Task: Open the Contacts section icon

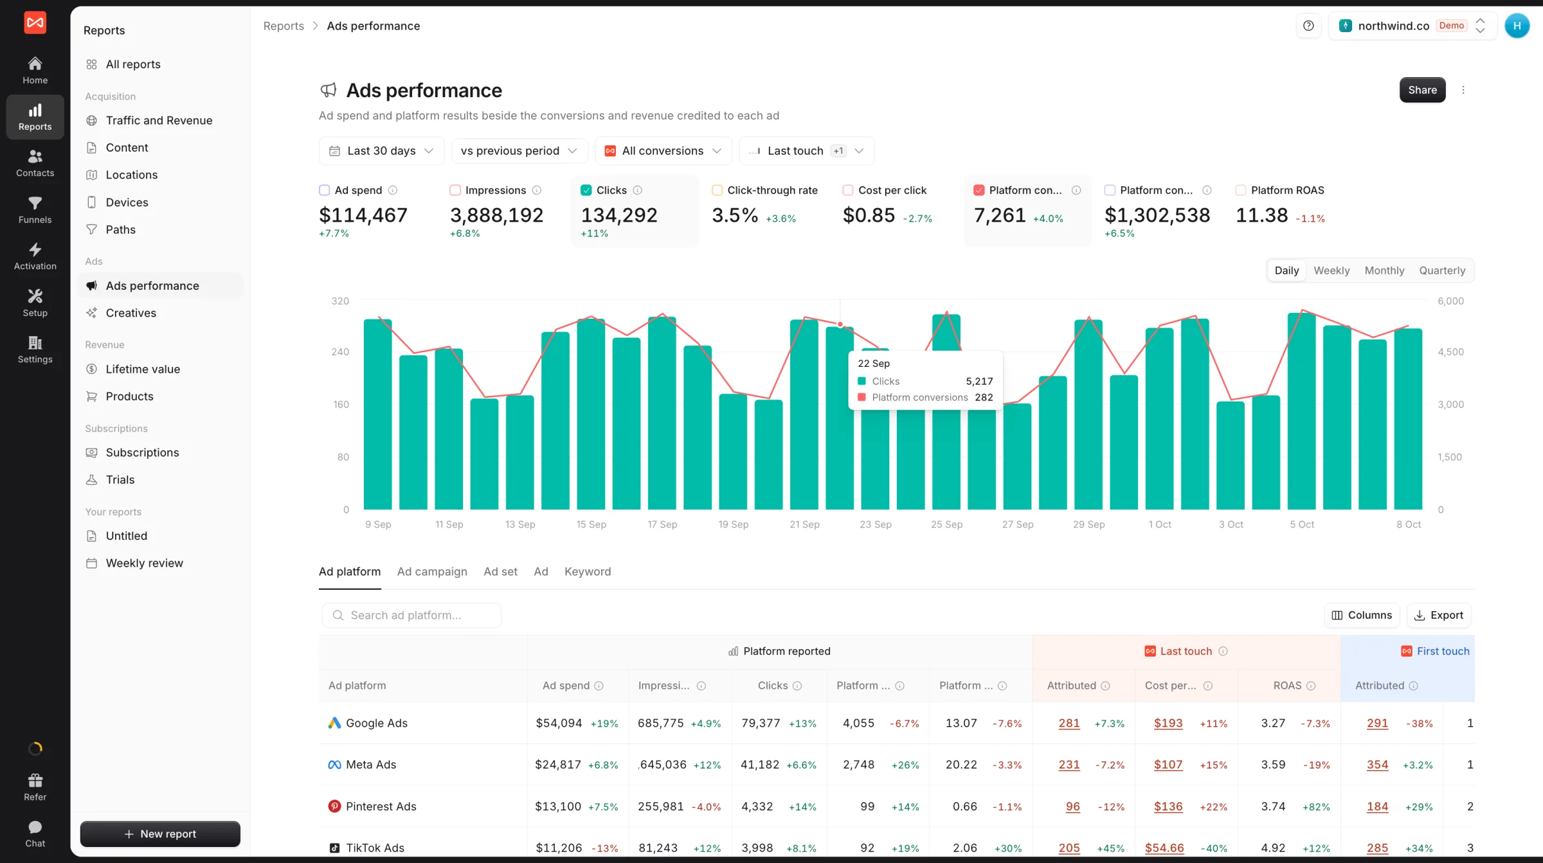Action: [35, 156]
